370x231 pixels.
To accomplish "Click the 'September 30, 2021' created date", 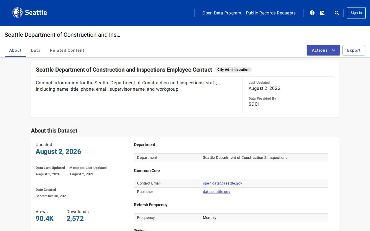I will click(x=52, y=196).
